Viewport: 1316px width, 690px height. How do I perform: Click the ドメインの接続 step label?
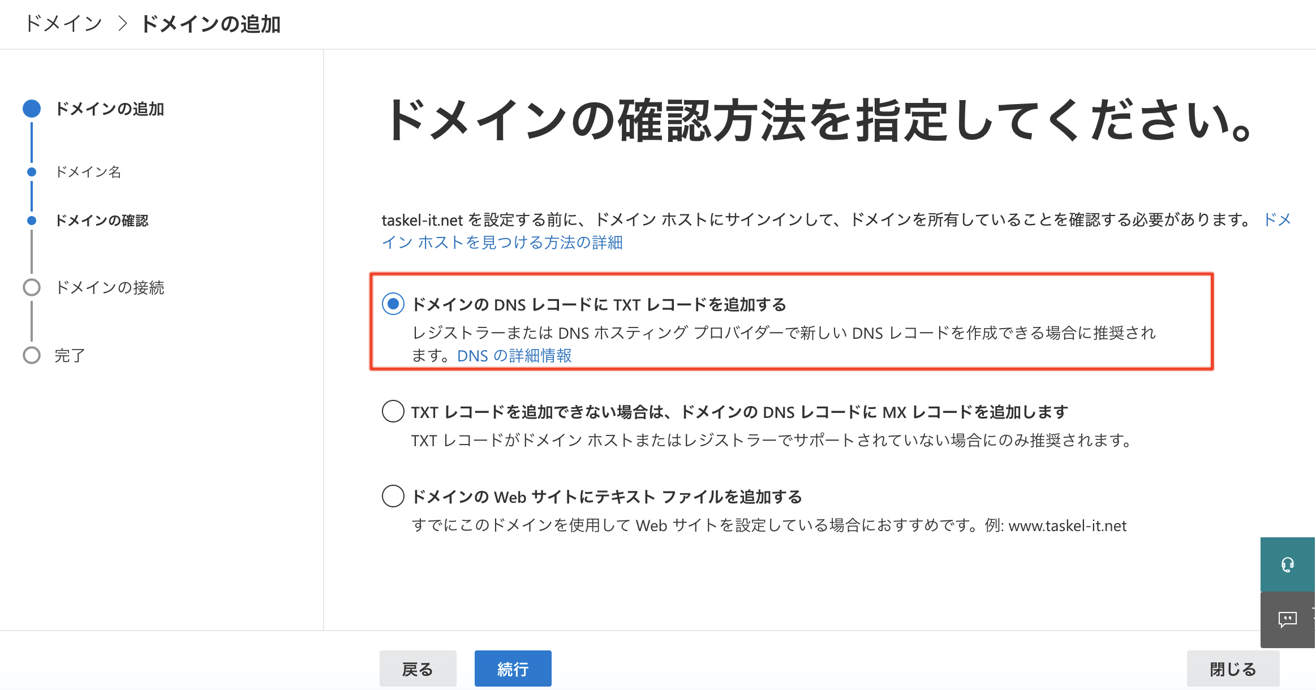coord(110,287)
